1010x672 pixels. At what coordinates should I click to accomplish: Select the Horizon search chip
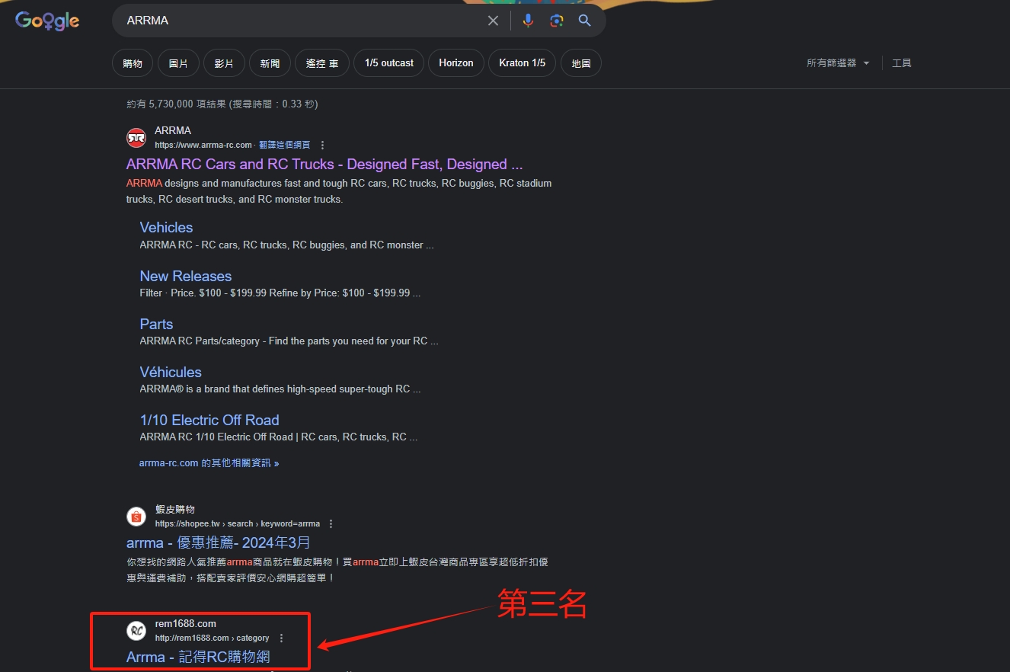tap(456, 63)
